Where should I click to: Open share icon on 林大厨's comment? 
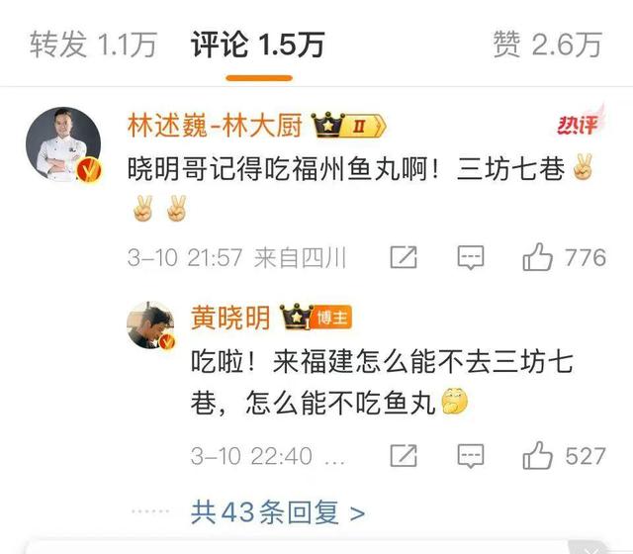click(x=404, y=257)
